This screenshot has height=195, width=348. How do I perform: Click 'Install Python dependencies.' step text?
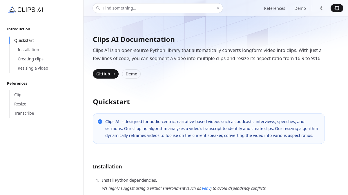pos(129,180)
